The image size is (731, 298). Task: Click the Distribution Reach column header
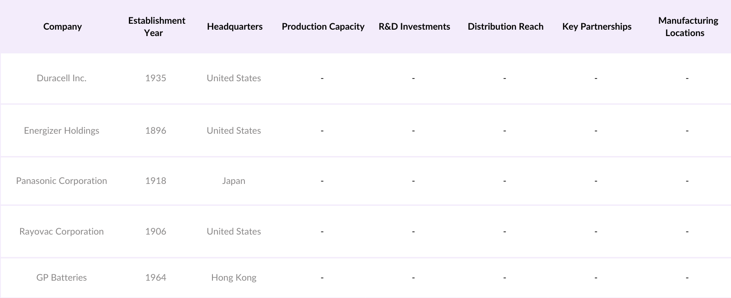(x=505, y=26)
